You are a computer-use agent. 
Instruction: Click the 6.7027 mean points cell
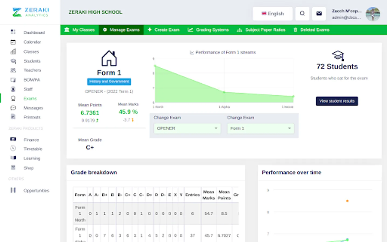[x=224, y=236]
